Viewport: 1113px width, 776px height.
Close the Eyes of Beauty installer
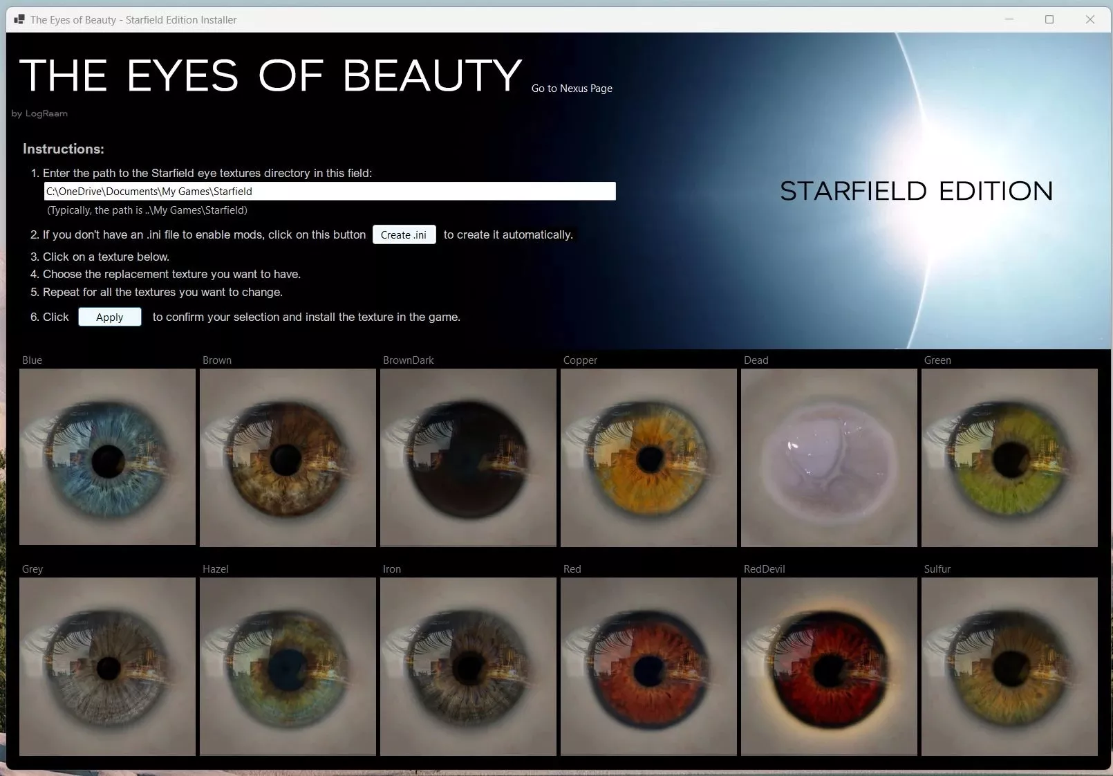pyautogui.click(x=1090, y=19)
